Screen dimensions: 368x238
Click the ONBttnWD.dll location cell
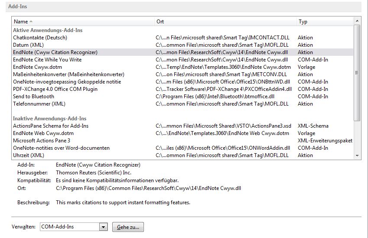(x=223, y=82)
